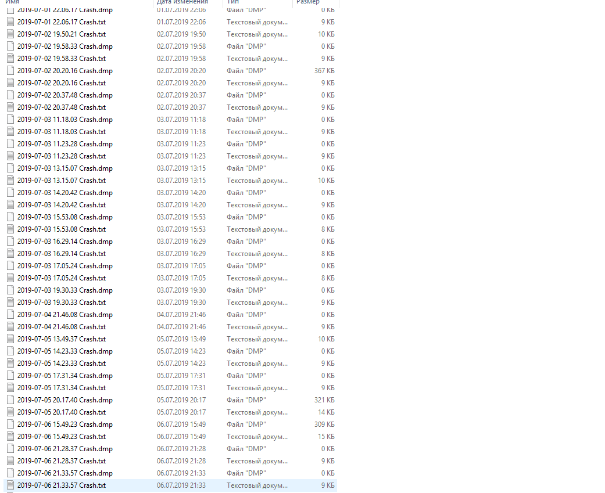Click the file icon for 2019-07-03 15.53.08 Crash.dmp
The height and width of the screenshot is (493, 605).
pyautogui.click(x=10, y=217)
